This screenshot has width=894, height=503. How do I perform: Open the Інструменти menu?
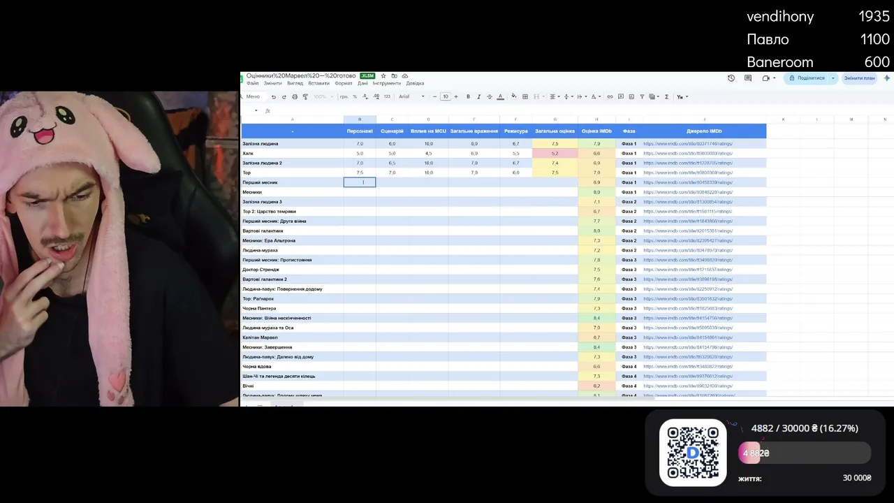[x=387, y=83]
